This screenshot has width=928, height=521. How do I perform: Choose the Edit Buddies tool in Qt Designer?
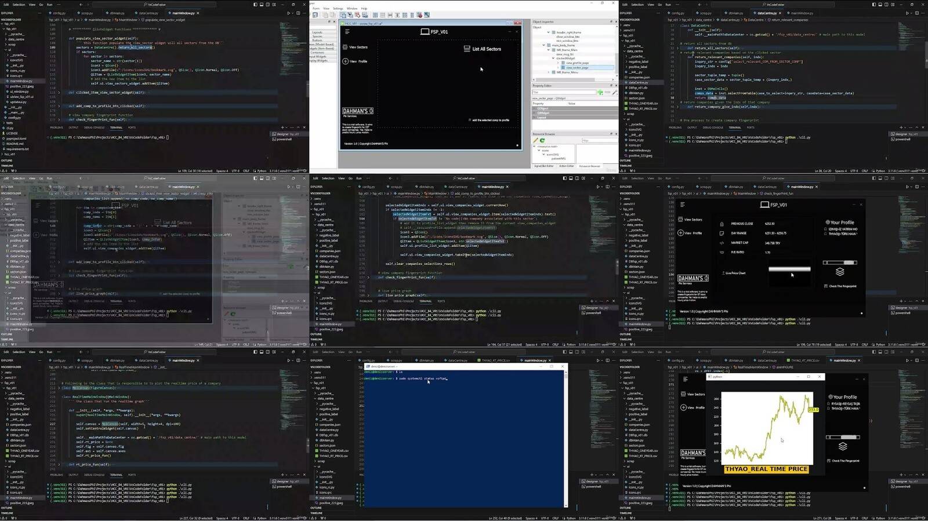click(x=357, y=15)
